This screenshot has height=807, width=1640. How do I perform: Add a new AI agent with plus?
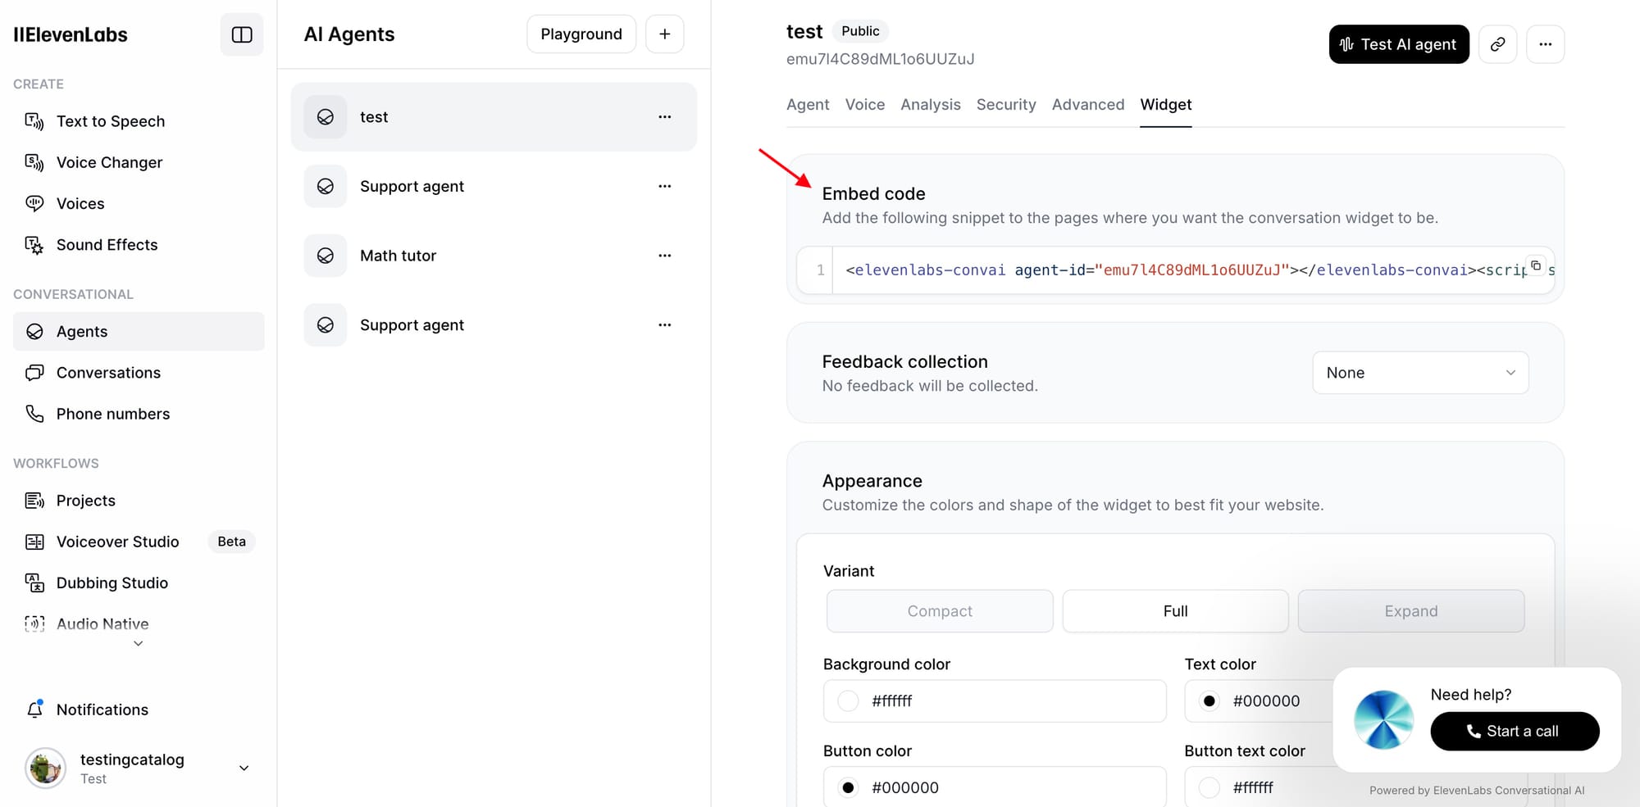coord(665,34)
